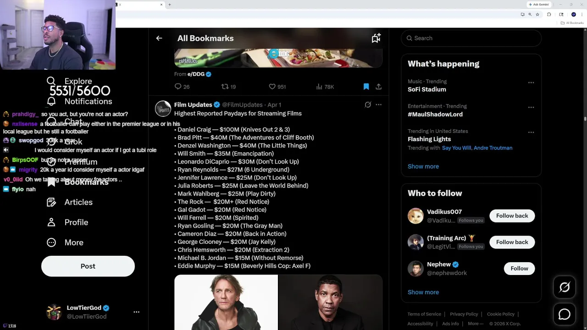Follow the Nephew account
The width and height of the screenshot is (587, 330).
click(519, 269)
